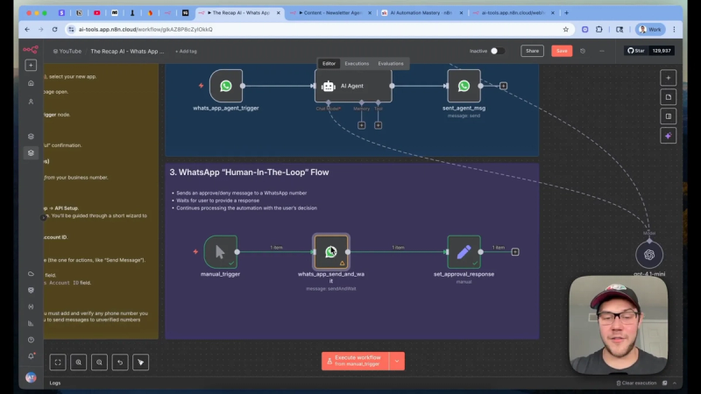Zoom in on the canvas
The height and width of the screenshot is (394, 701).
(78, 362)
